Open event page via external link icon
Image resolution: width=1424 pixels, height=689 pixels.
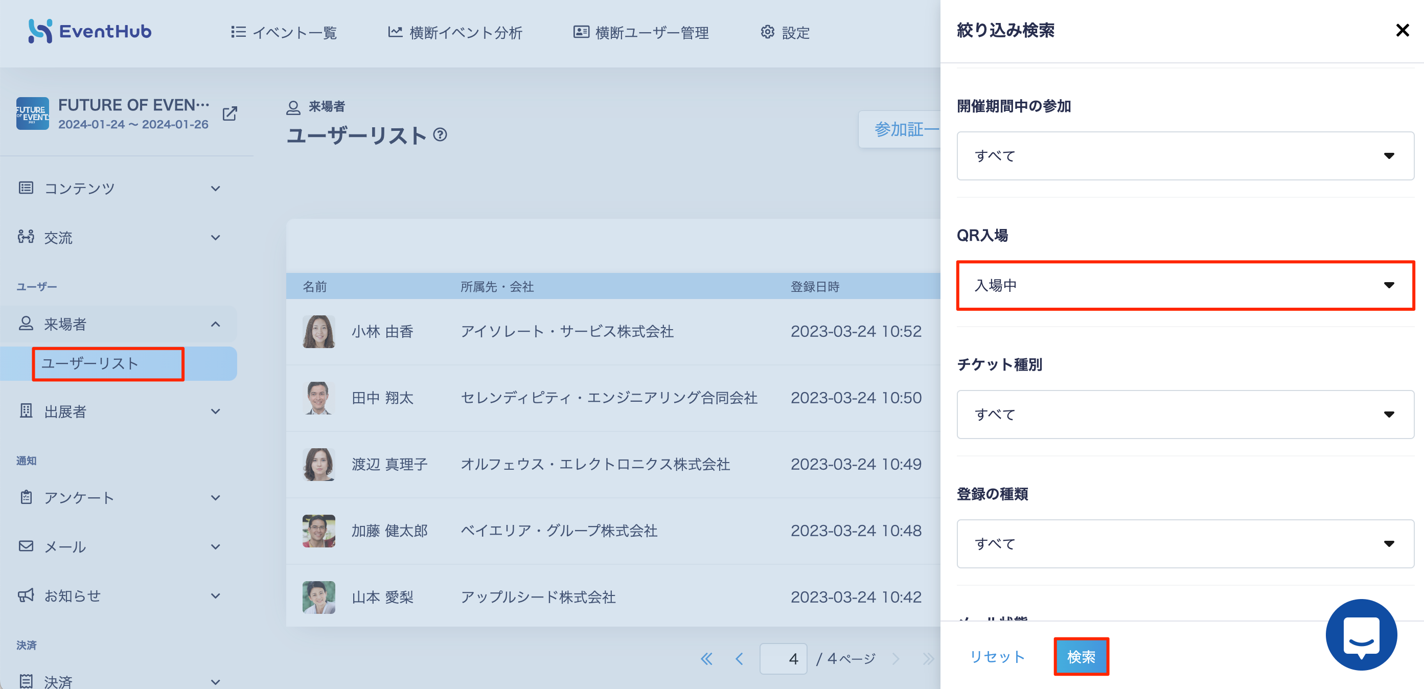click(x=229, y=114)
